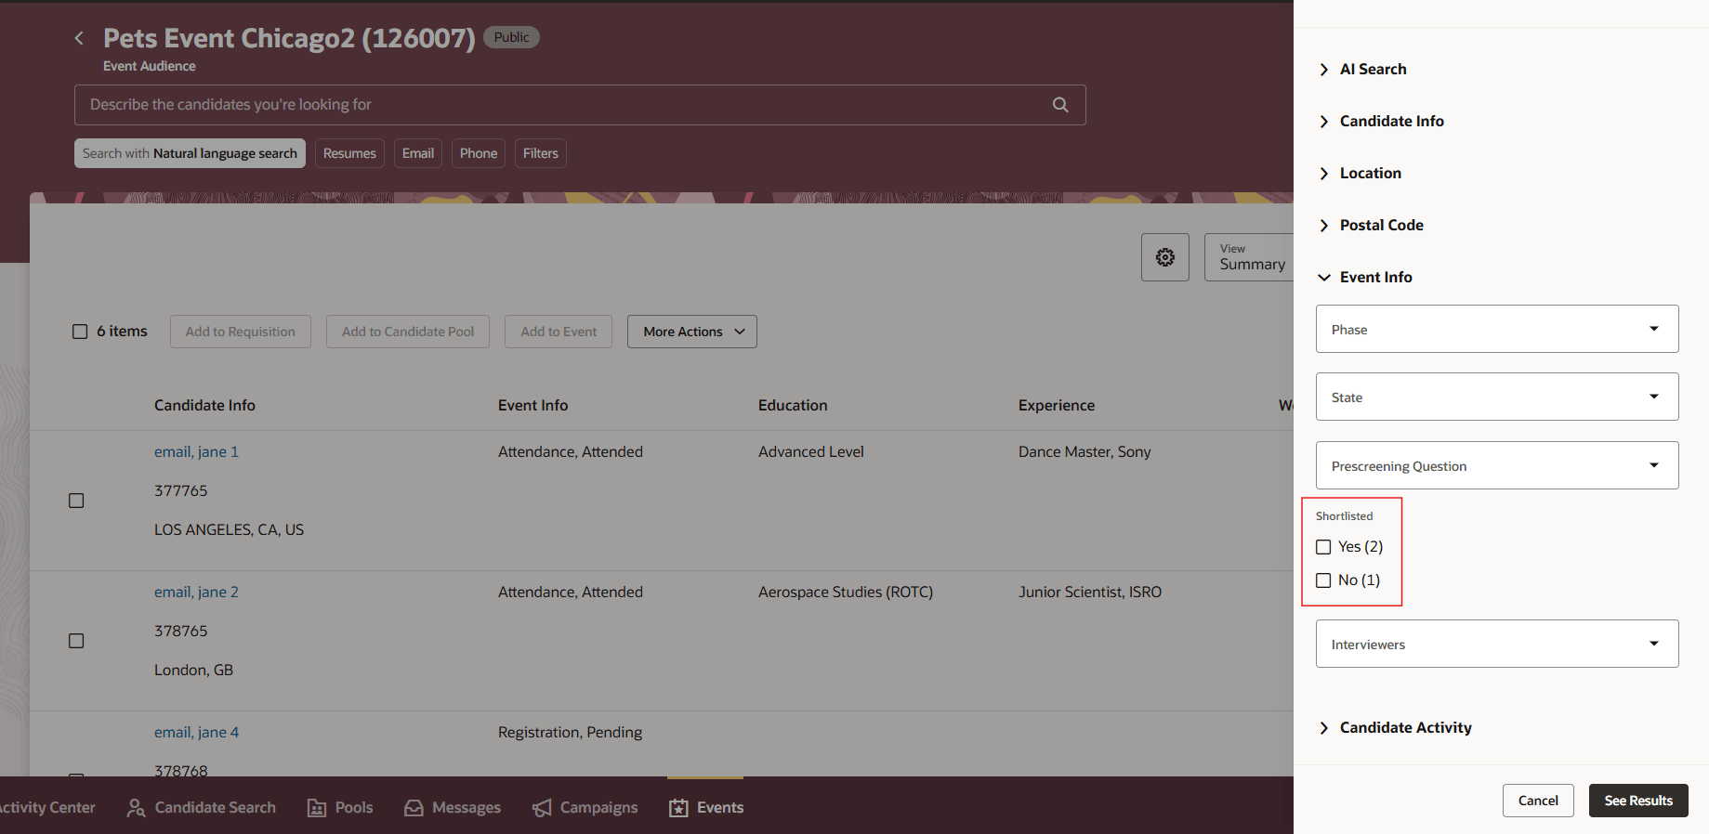The width and height of the screenshot is (1709, 834).
Task: Check the row for email, jane 1
Action: point(76,501)
